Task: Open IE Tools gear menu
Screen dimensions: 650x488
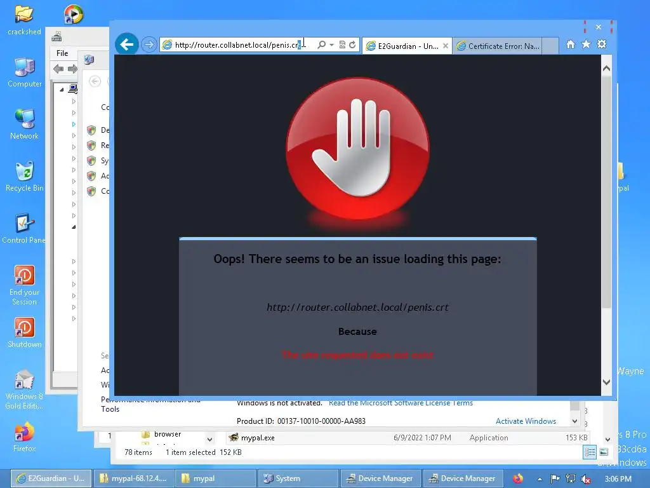Action: 602,44
